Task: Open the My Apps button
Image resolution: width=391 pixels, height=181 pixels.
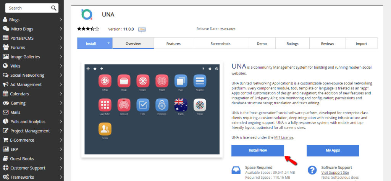Action: [x=333, y=150]
